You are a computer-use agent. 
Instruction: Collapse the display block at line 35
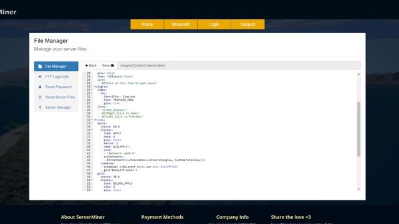click(x=92, y=130)
